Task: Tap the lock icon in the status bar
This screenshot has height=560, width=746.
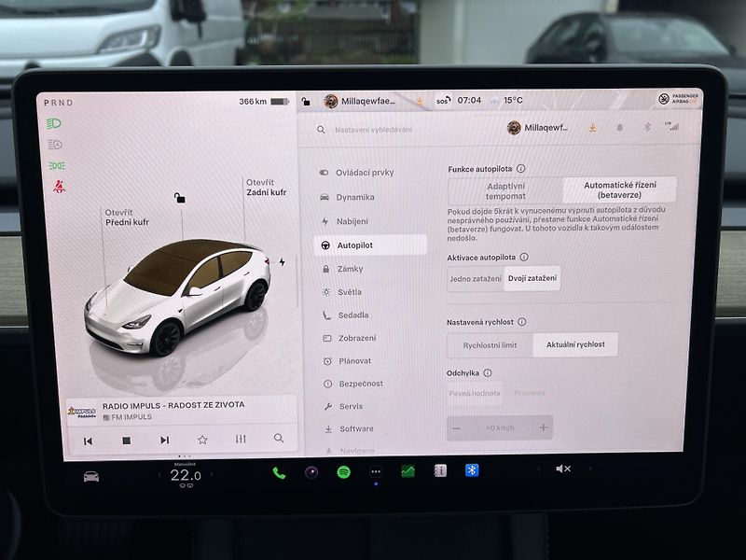Action: [306, 102]
